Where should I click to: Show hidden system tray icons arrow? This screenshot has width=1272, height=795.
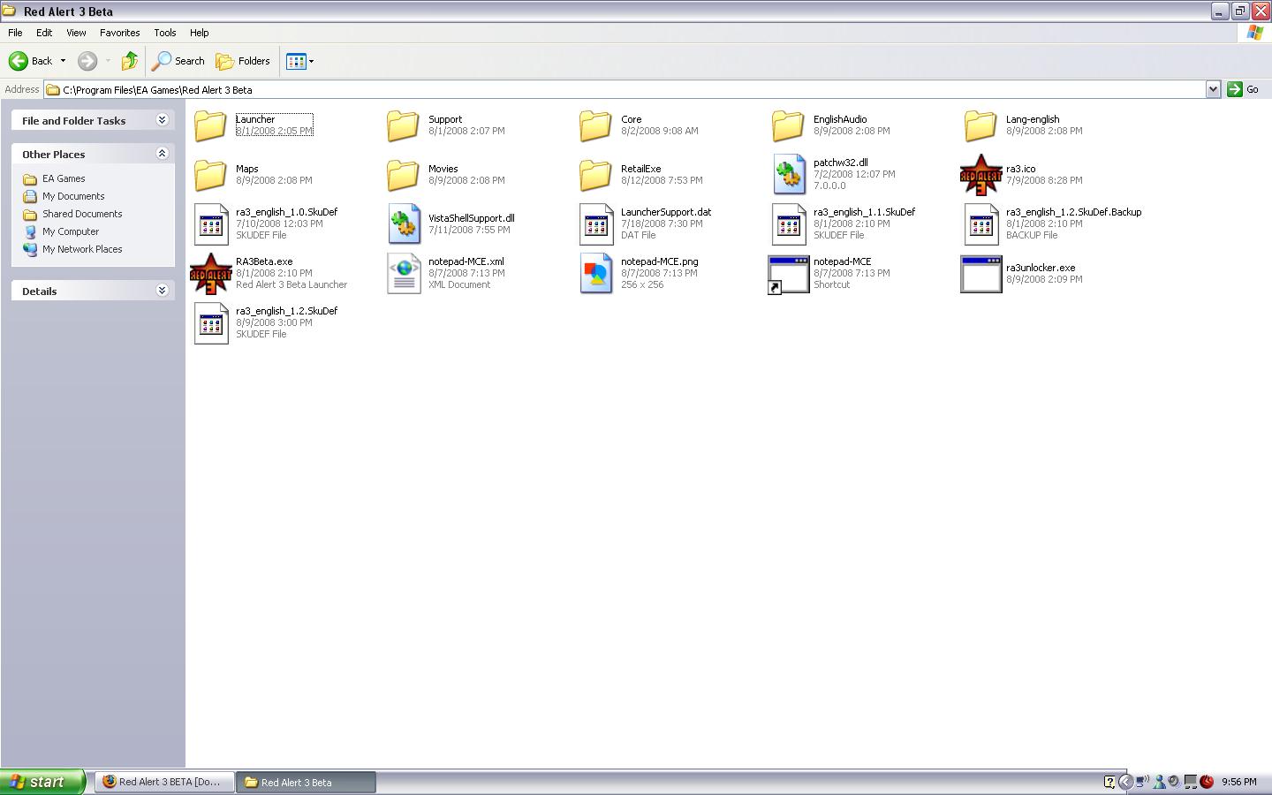[x=1125, y=782]
